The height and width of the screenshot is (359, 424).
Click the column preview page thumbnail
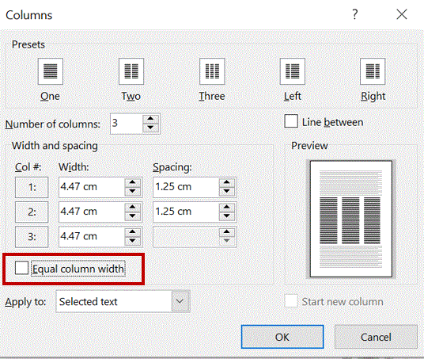351,219
